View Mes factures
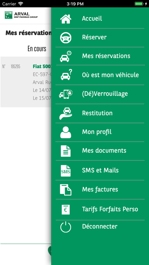The height and width of the screenshot is (265, 149). 100,190
